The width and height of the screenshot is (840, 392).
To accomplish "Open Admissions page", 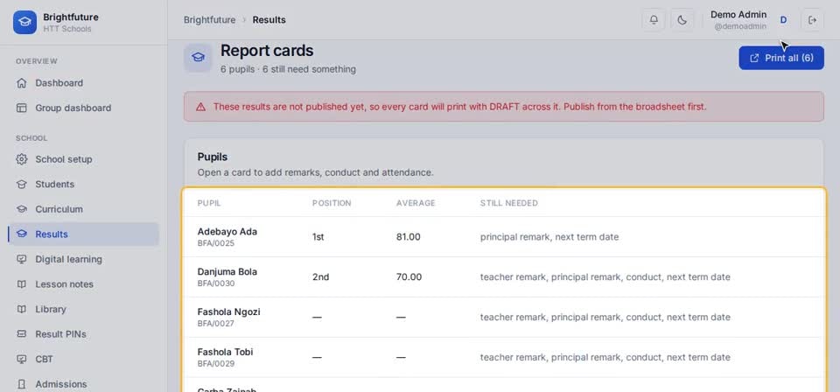I will click(84, 384).
